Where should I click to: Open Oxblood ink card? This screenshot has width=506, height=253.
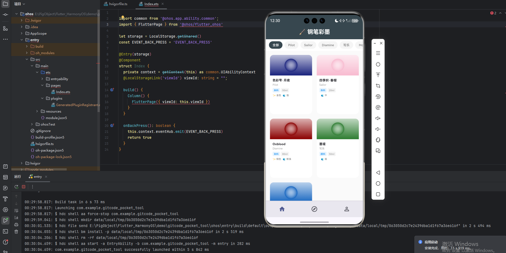[291, 148]
